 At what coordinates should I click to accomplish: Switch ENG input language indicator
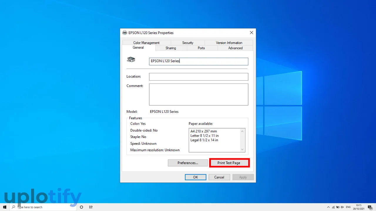tap(348, 207)
